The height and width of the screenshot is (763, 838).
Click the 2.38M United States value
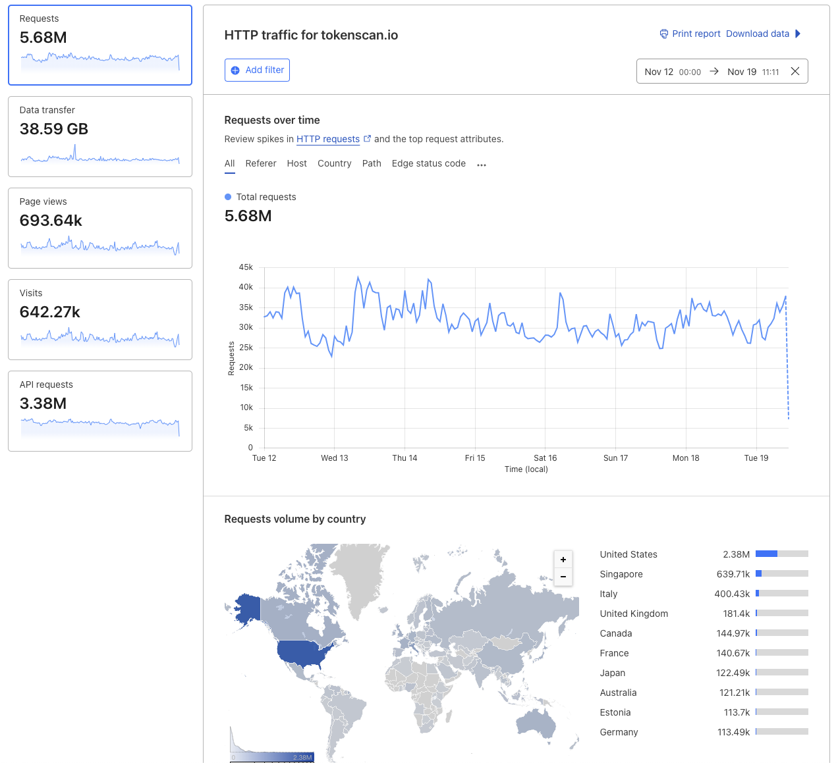[736, 554]
